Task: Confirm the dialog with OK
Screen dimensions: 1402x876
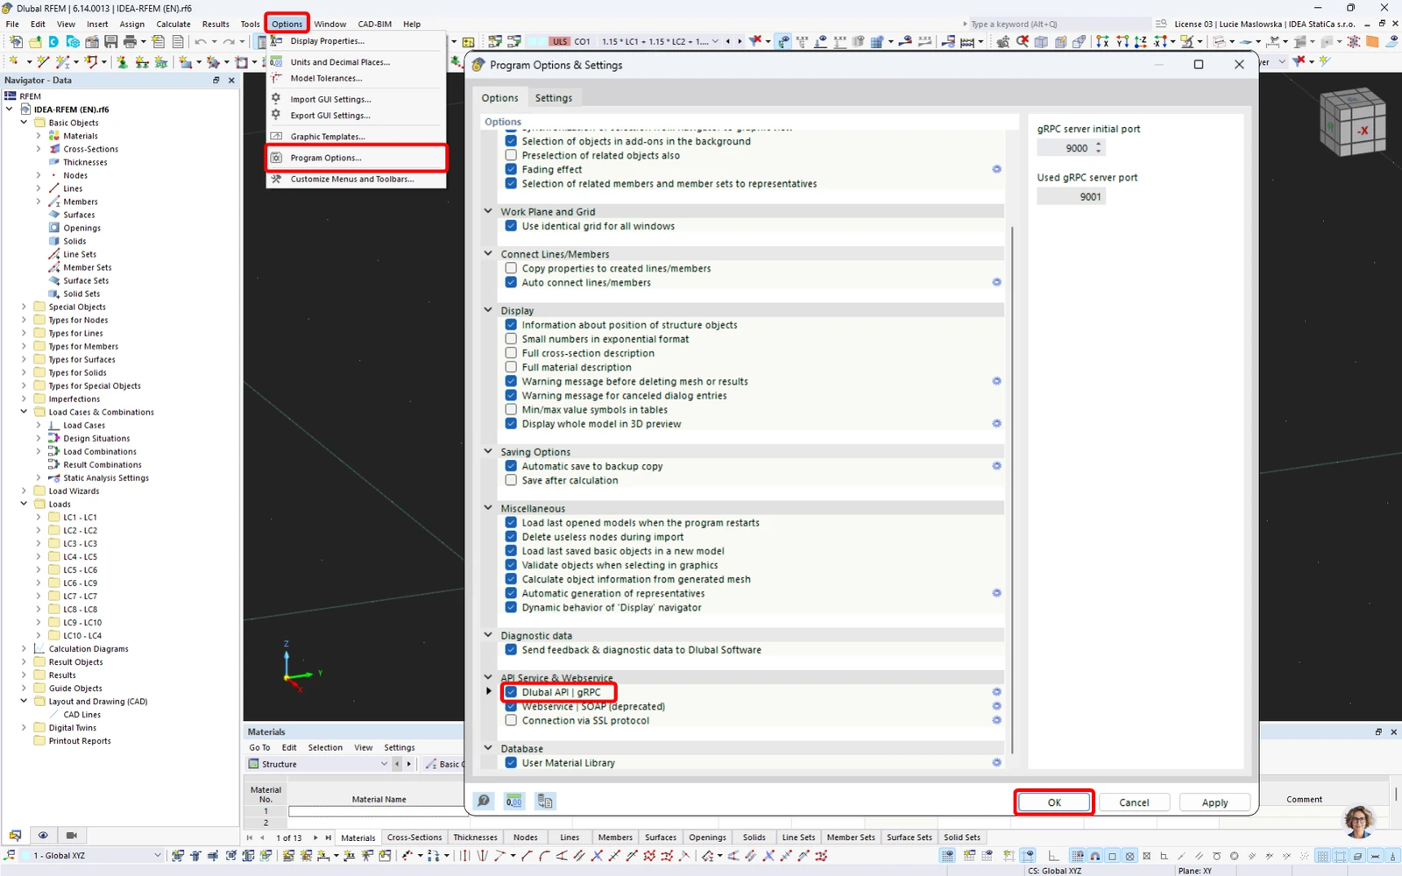Action: (x=1054, y=802)
